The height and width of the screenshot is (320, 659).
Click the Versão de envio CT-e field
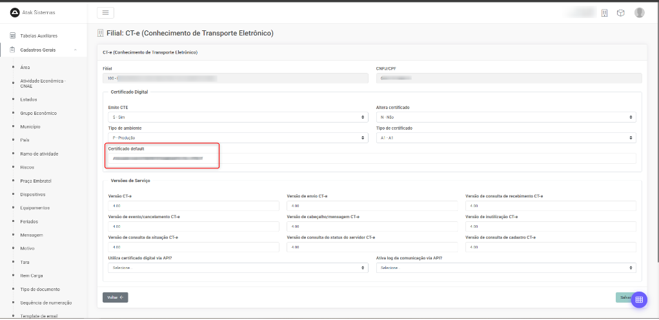pos(372,206)
